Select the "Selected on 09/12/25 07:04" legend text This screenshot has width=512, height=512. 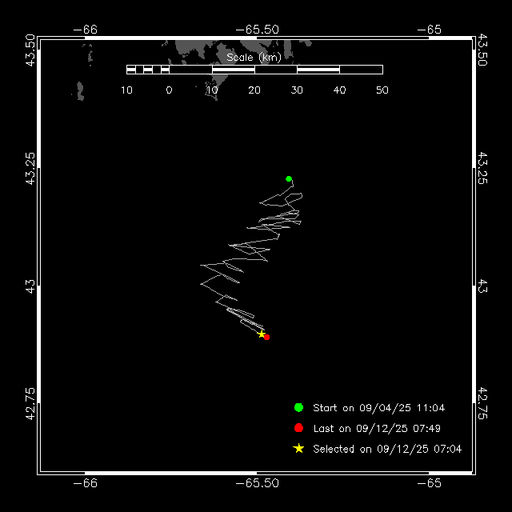click(386, 449)
